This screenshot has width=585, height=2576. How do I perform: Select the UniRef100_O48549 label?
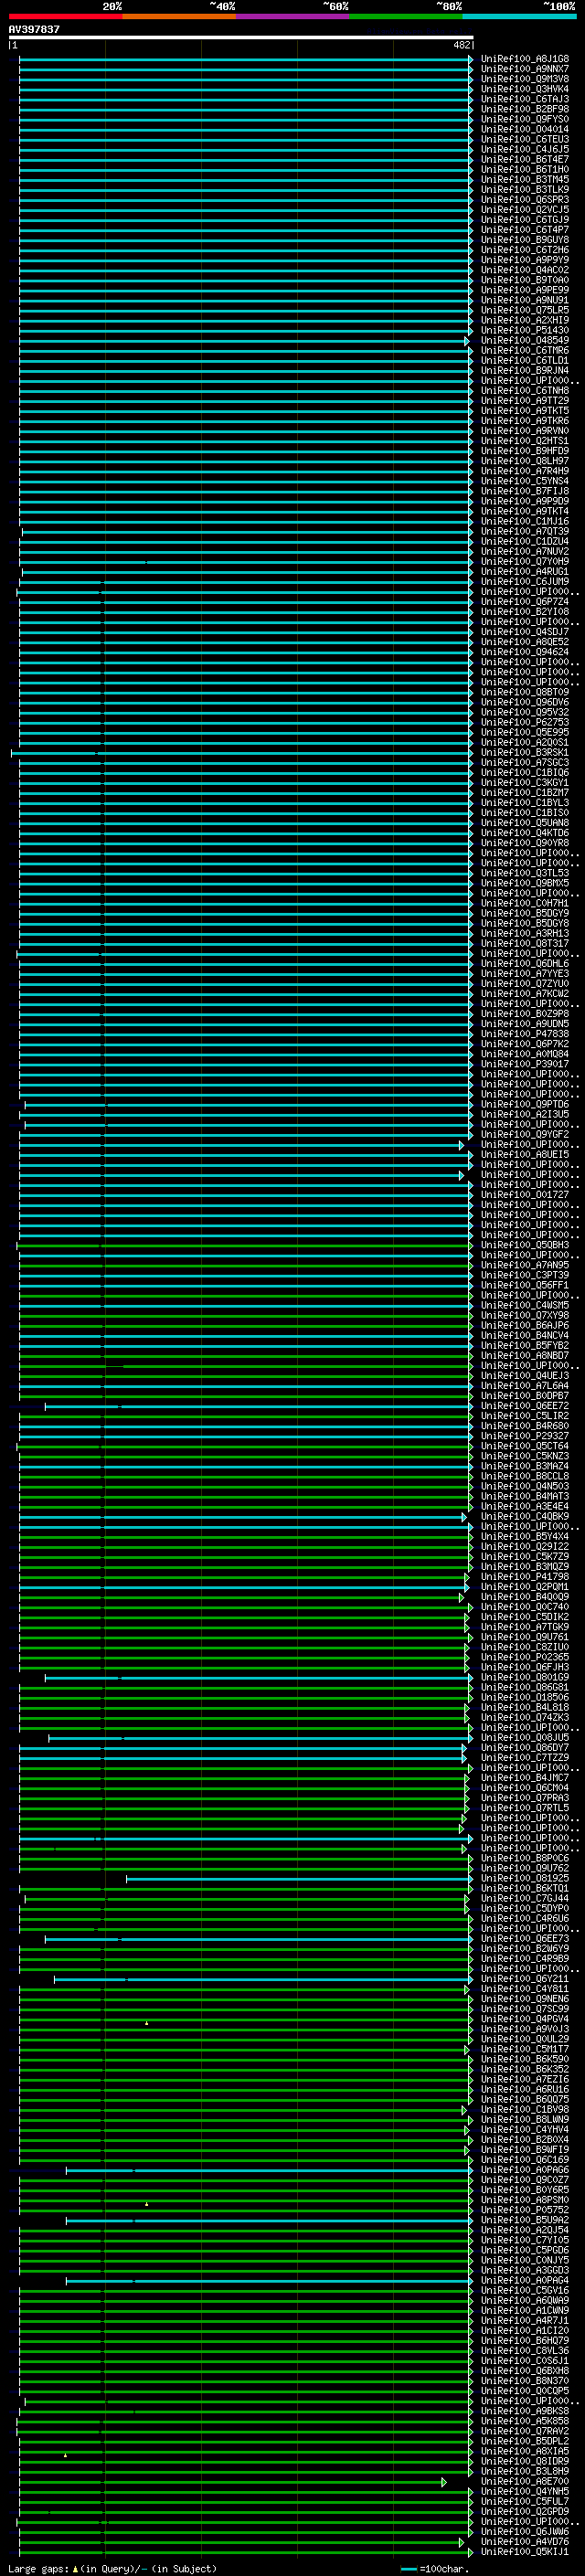525,340
